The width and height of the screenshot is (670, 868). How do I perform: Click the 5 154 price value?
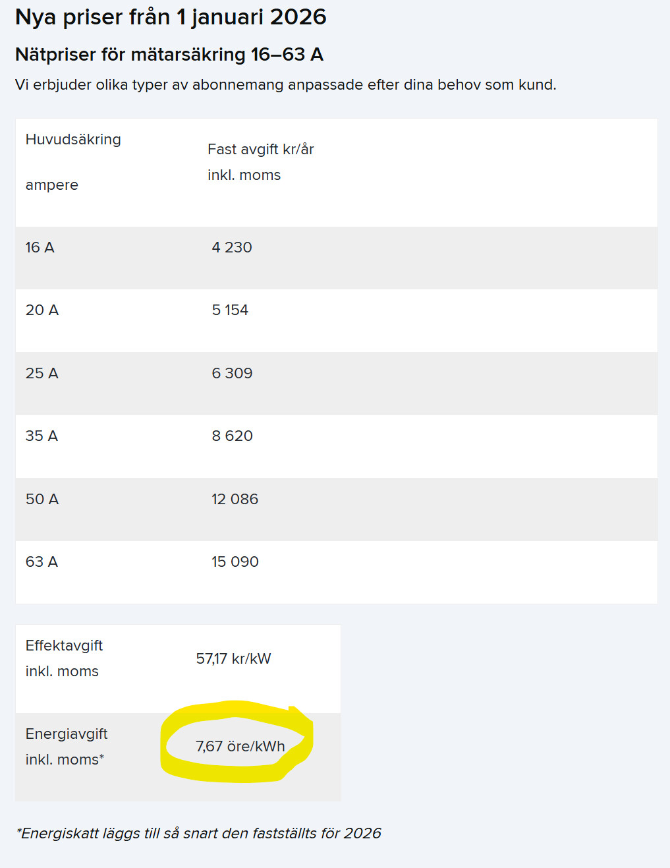point(230,310)
